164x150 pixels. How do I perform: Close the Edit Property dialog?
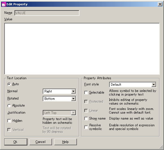point(160,4)
